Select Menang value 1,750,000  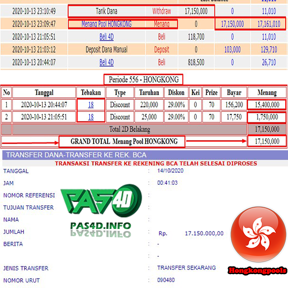[x=267, y=117]
